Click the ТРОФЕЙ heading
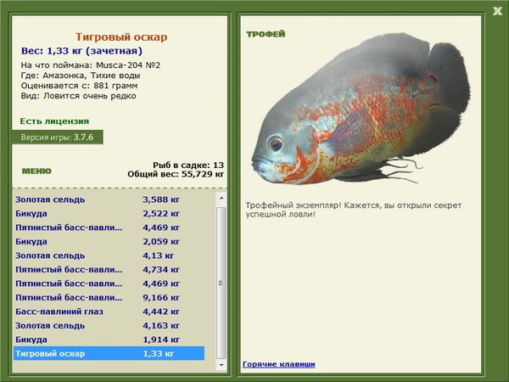The width and height of the screenshot is (509, 382). pos(265,35)
